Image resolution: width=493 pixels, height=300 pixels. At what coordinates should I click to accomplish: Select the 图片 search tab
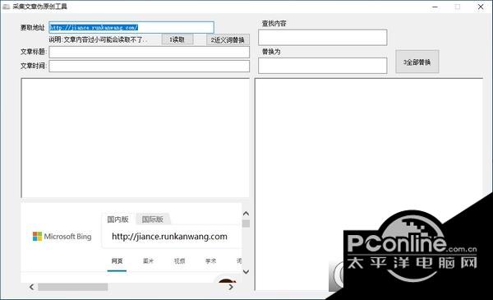click(148, 261)
